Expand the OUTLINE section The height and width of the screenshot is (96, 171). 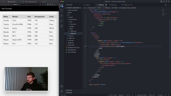point(69,90)
